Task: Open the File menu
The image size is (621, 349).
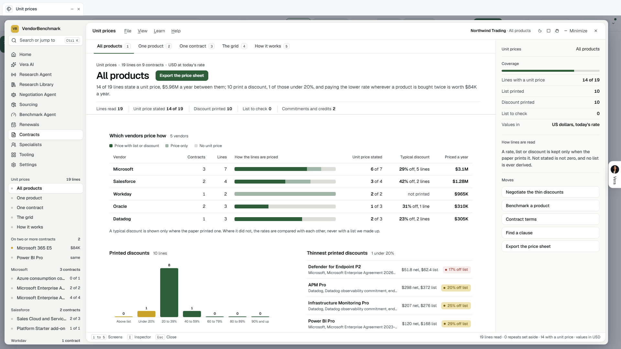Action: 128,31
